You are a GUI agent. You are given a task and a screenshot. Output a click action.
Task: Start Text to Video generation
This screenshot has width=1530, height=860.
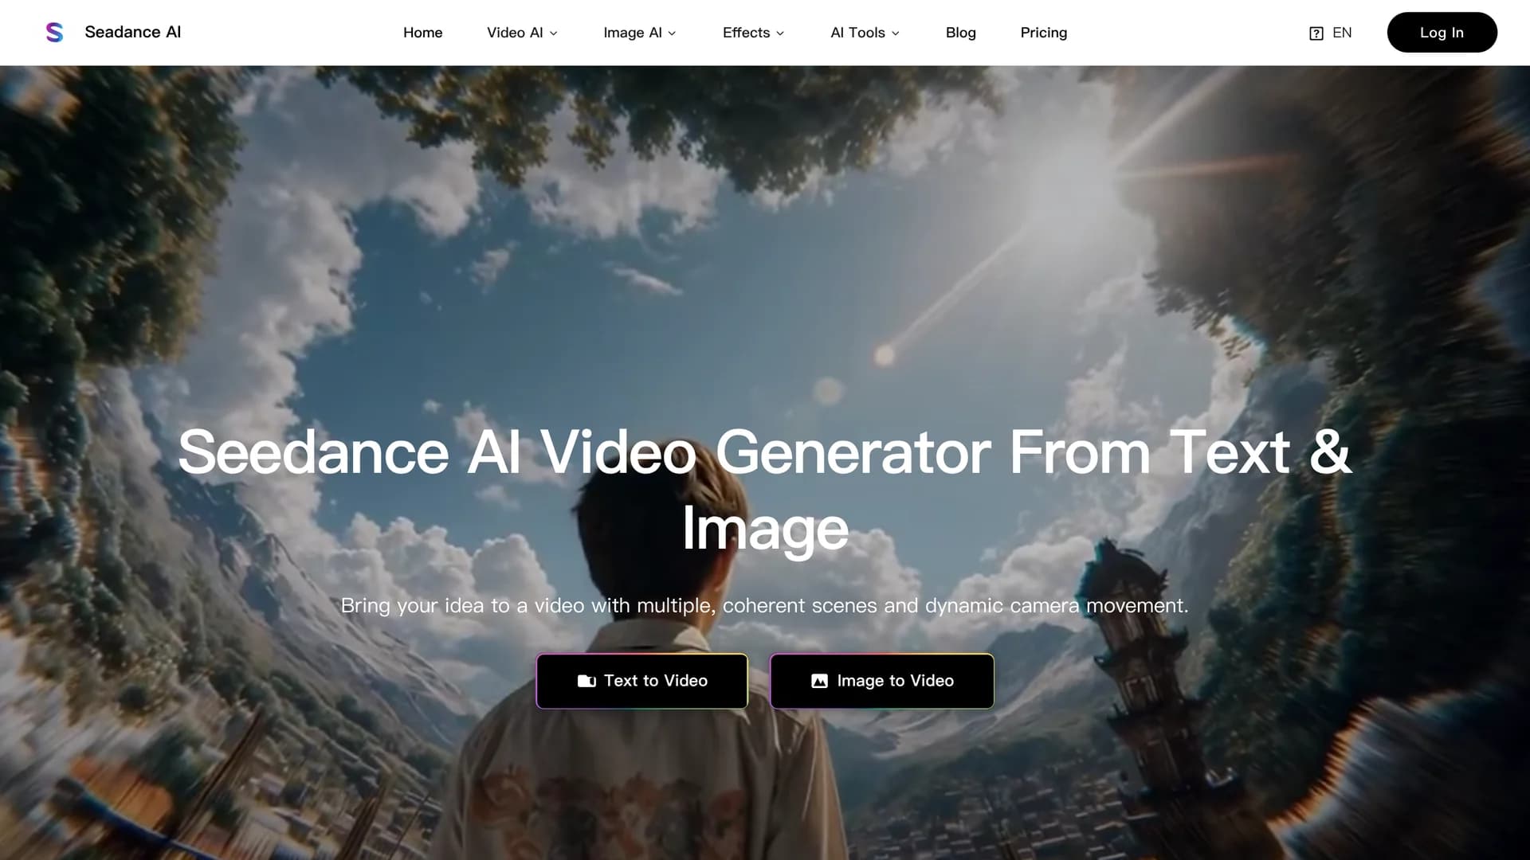641,681
